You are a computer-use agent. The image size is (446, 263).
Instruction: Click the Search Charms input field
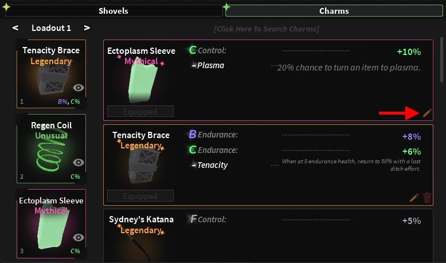266,29
